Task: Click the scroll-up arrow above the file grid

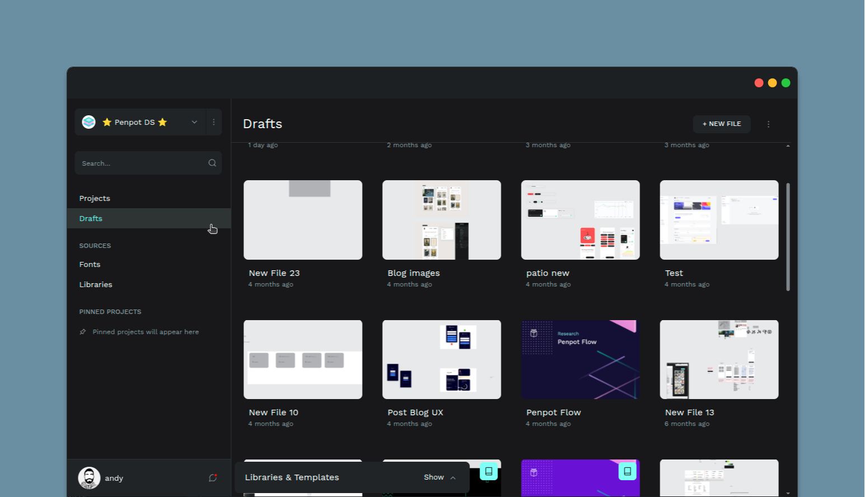Action: pos(787,144)
